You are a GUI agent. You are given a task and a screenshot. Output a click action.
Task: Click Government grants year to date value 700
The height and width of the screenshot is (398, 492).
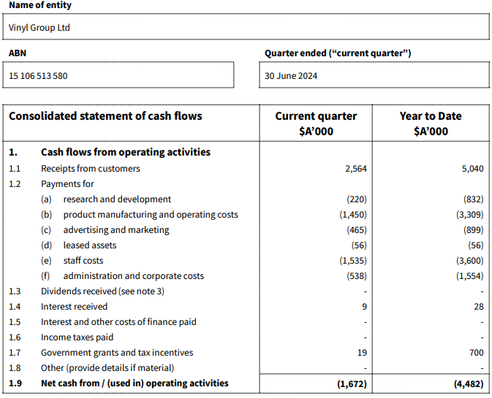pos(475,353)
